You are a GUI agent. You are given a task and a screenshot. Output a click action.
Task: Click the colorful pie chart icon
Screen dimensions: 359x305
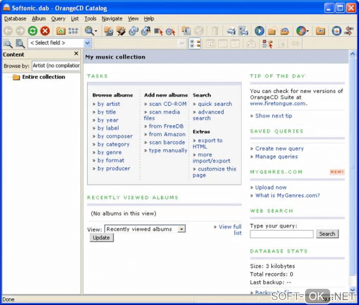point(301,31)
